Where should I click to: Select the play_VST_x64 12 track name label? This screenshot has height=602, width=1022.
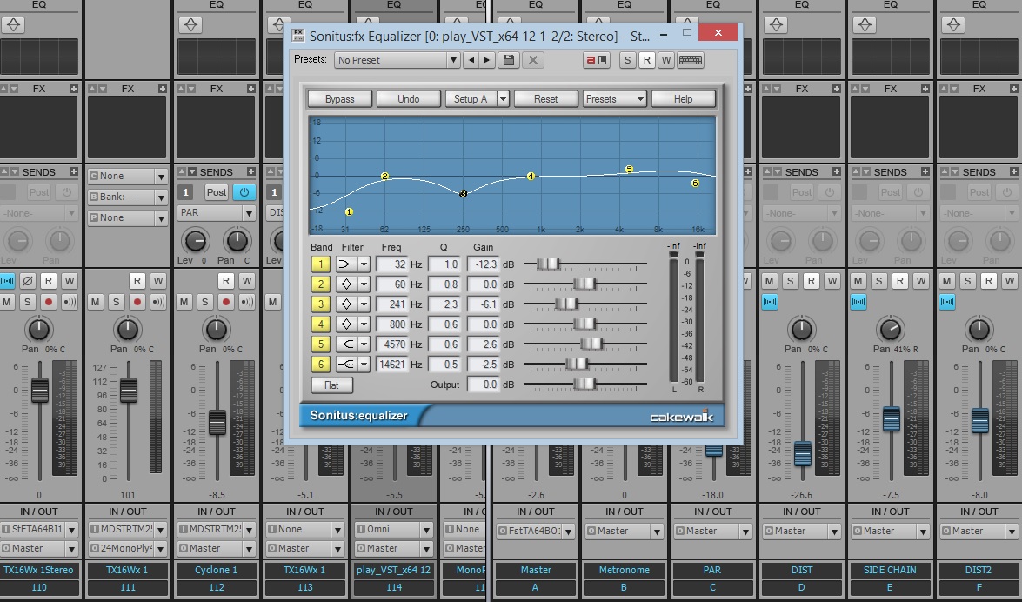pos(394,570)
